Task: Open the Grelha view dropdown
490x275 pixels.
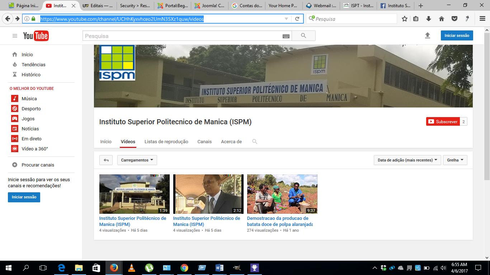Action: click(455, 160)
